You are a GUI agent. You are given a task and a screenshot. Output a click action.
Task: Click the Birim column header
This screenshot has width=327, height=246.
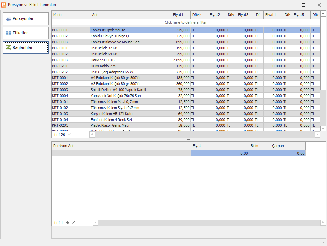(260, 146)
